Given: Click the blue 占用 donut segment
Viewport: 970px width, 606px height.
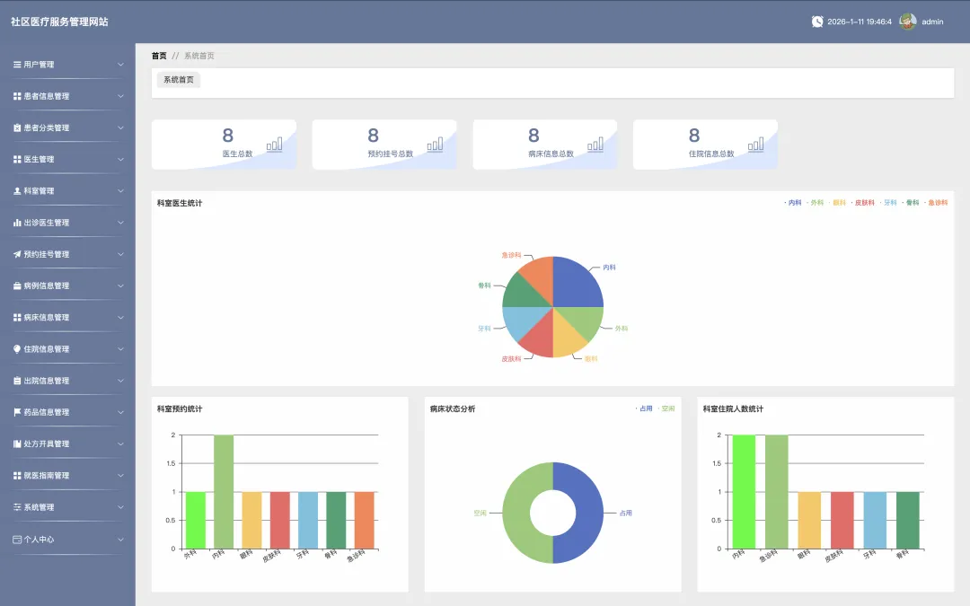Looking at the screenshot, I should [587, 513].
